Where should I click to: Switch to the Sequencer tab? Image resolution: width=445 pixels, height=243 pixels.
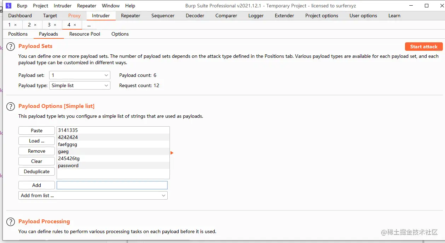click(163, 16)
